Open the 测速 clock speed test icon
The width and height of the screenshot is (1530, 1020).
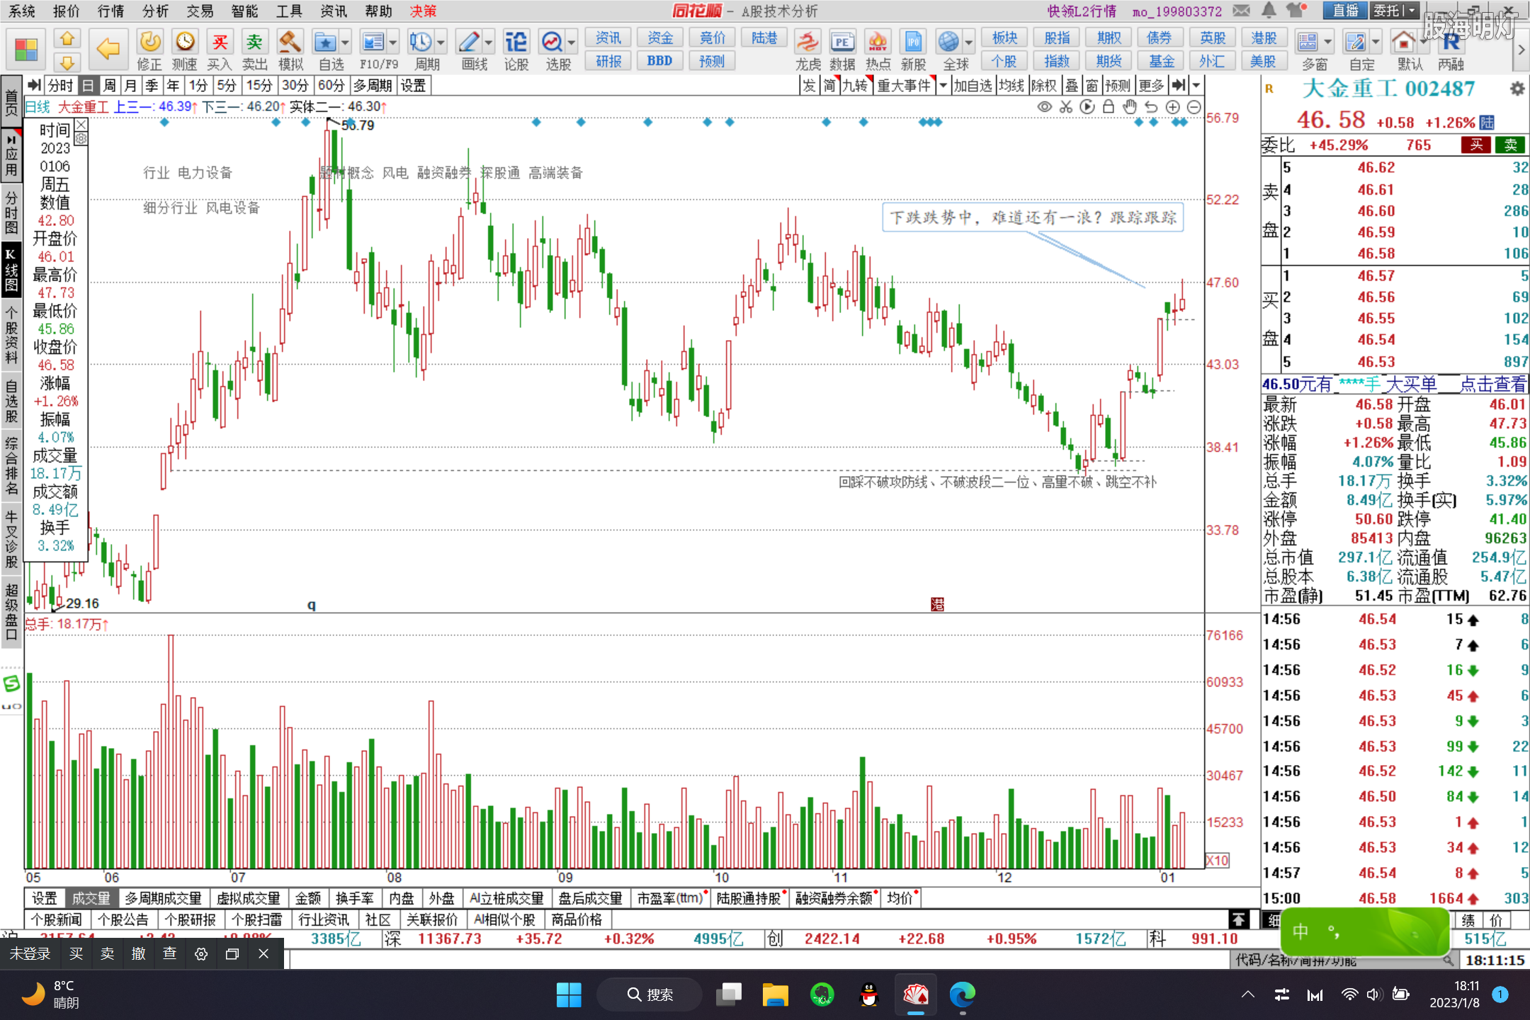click(185, 50)
